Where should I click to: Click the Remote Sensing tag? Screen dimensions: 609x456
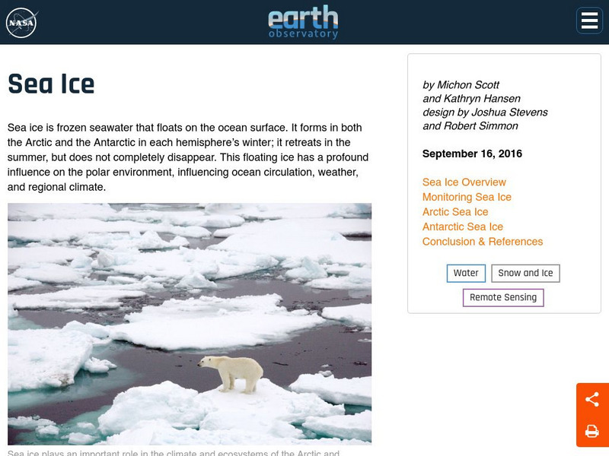[503, 297]
